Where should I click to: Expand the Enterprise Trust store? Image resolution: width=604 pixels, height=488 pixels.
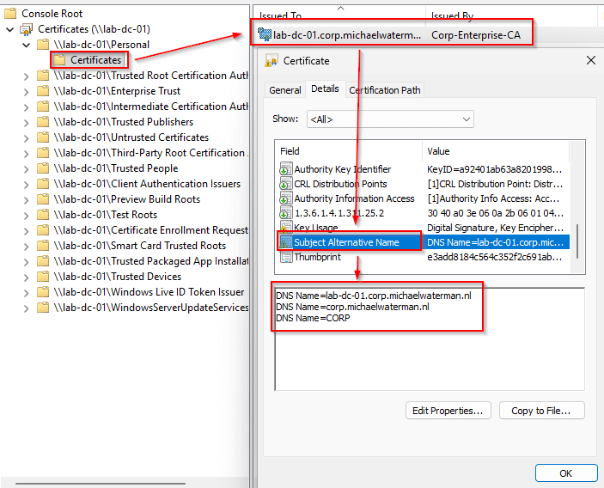[x=27, y=91]
